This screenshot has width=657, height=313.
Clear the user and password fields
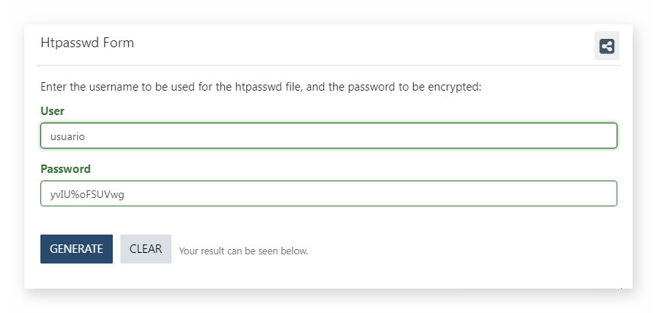coord(146,249)
